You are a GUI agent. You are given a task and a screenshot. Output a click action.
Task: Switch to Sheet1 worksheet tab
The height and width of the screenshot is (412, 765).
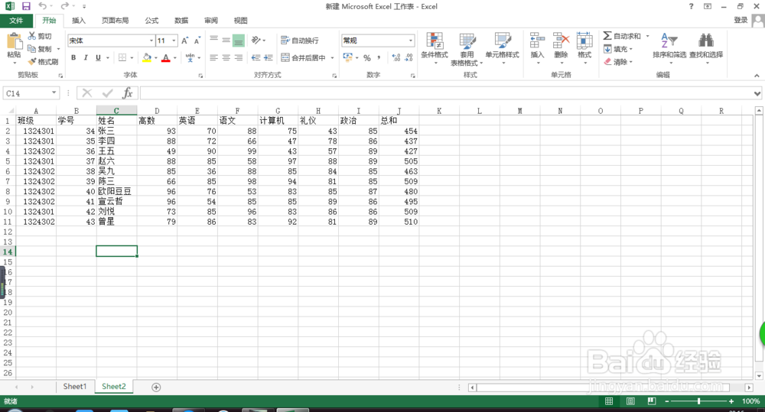coord(75,386)
